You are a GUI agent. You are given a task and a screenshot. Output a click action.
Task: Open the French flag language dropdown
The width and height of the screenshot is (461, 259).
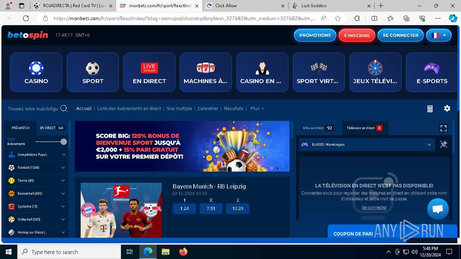pyautogui.click(x=439, y=35)
